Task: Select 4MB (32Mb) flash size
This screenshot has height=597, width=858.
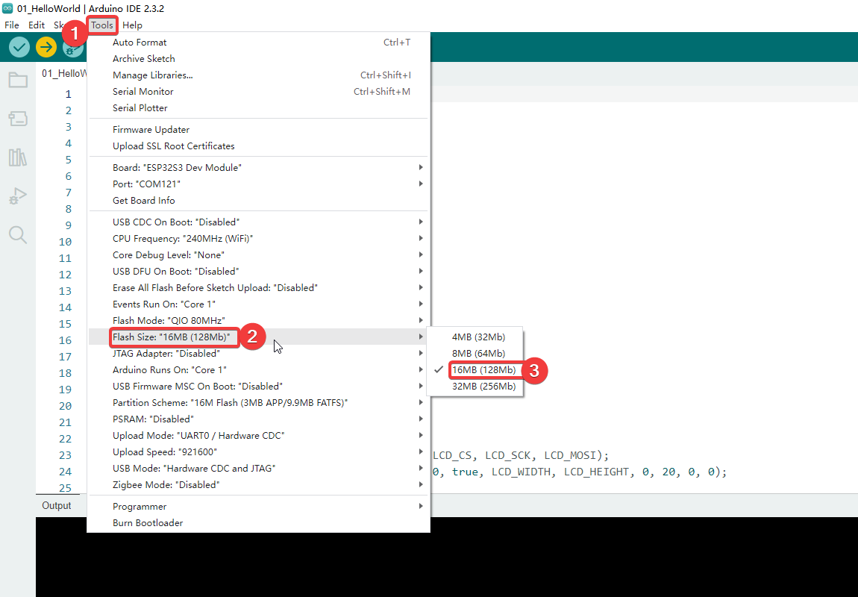Action: [x=475, y=337]
